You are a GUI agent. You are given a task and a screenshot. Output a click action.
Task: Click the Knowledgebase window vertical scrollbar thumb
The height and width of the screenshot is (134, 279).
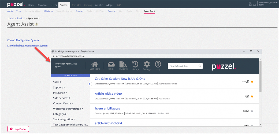click(x=261, y=77)
